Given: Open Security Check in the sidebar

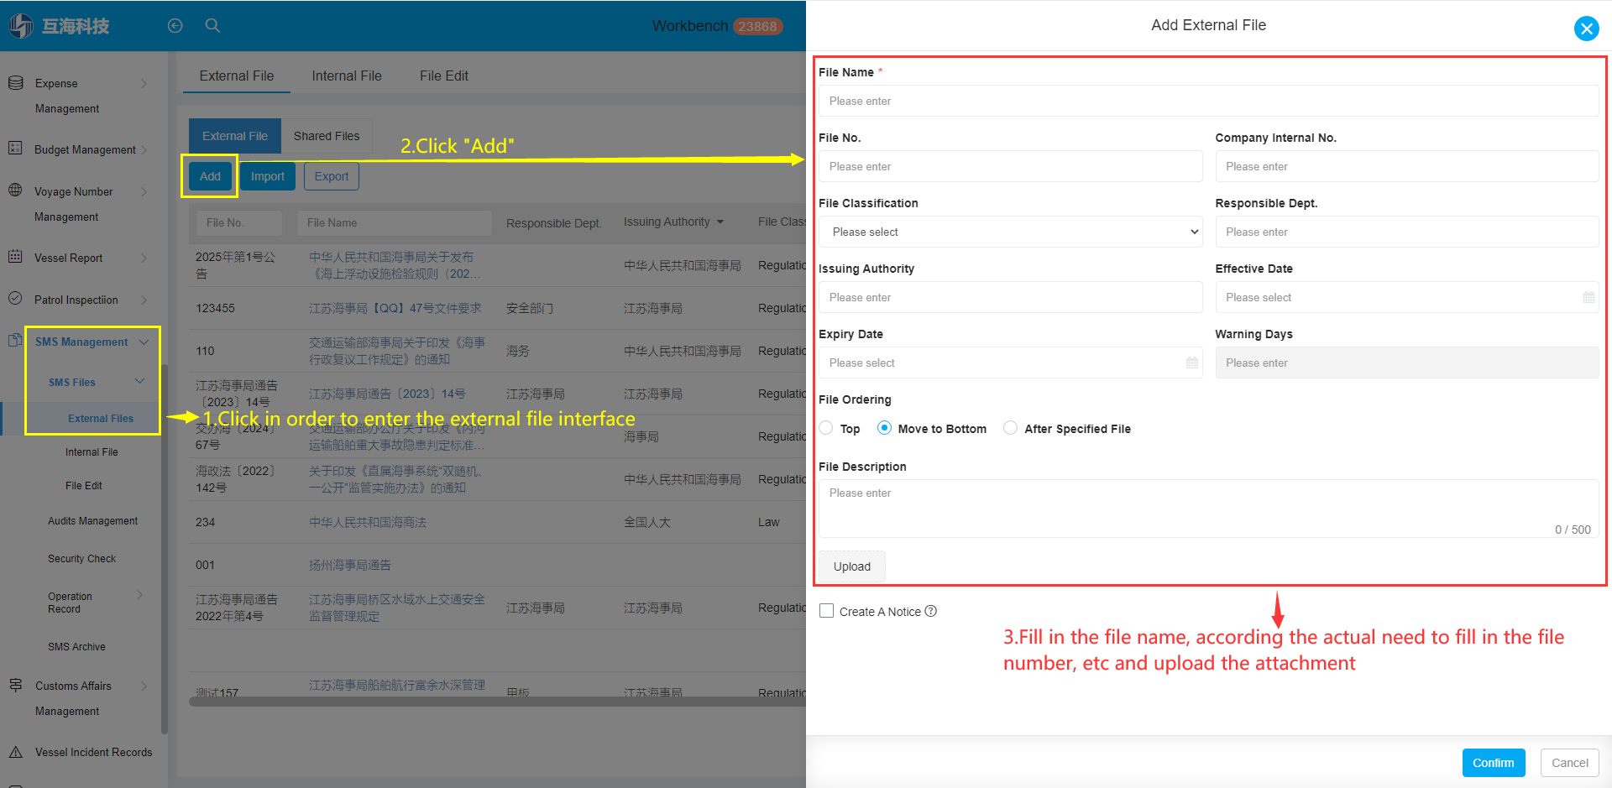Looking at the screenshot, I should click(x=81, y=558).
